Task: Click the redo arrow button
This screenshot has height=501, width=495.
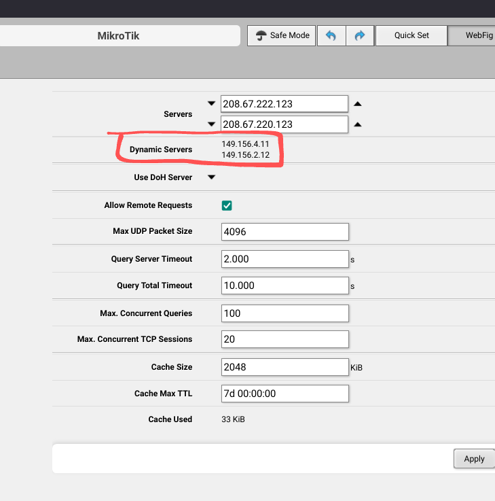Action: (x=360, y=35)
